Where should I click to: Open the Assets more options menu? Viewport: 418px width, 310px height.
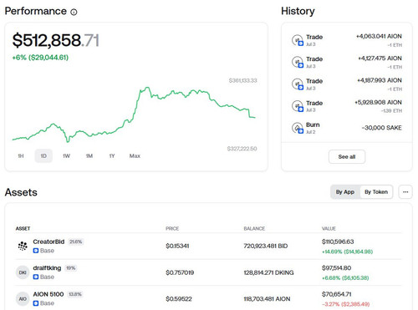coord(405,192)
